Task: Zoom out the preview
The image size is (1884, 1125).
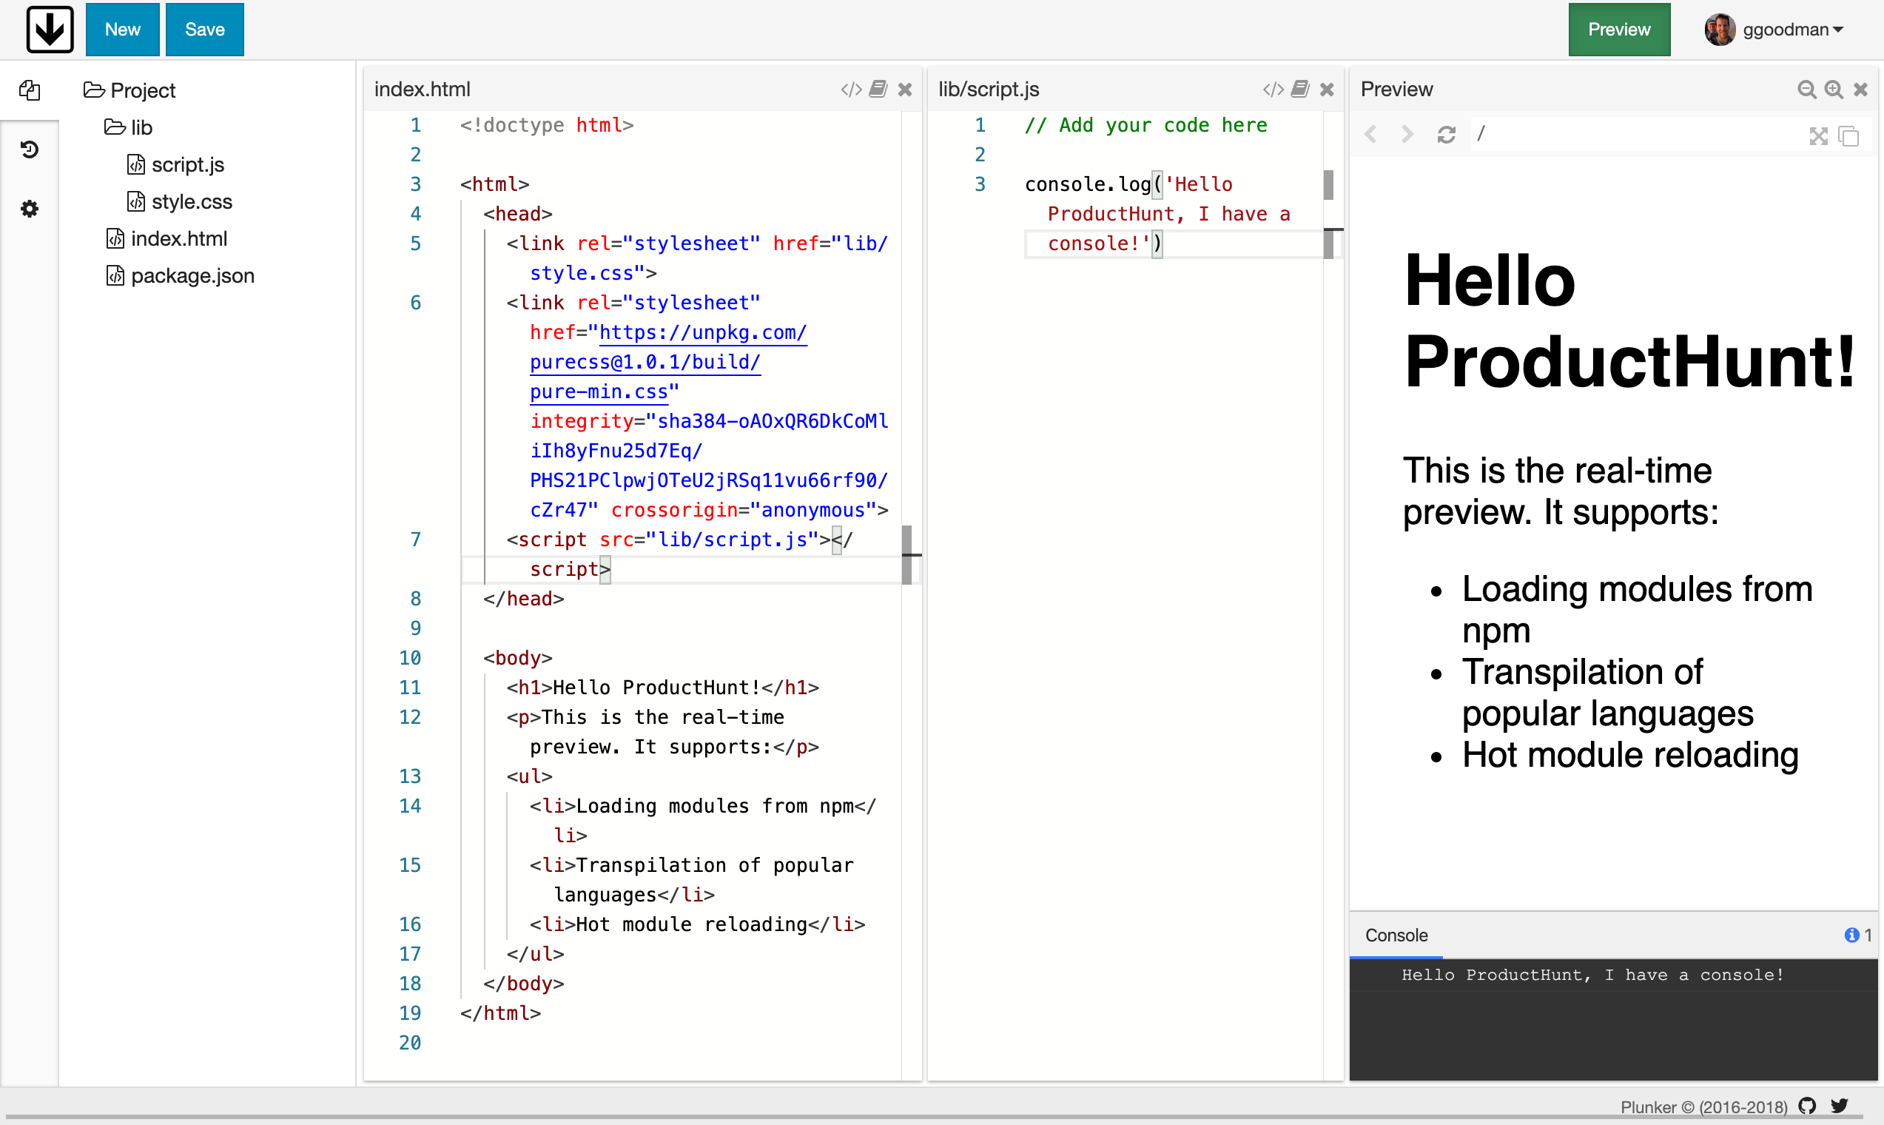Action: pos(1807,90)
